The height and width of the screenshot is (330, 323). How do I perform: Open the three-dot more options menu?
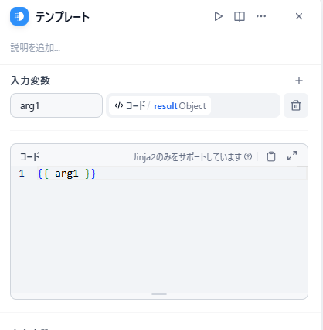click(261, 16)
